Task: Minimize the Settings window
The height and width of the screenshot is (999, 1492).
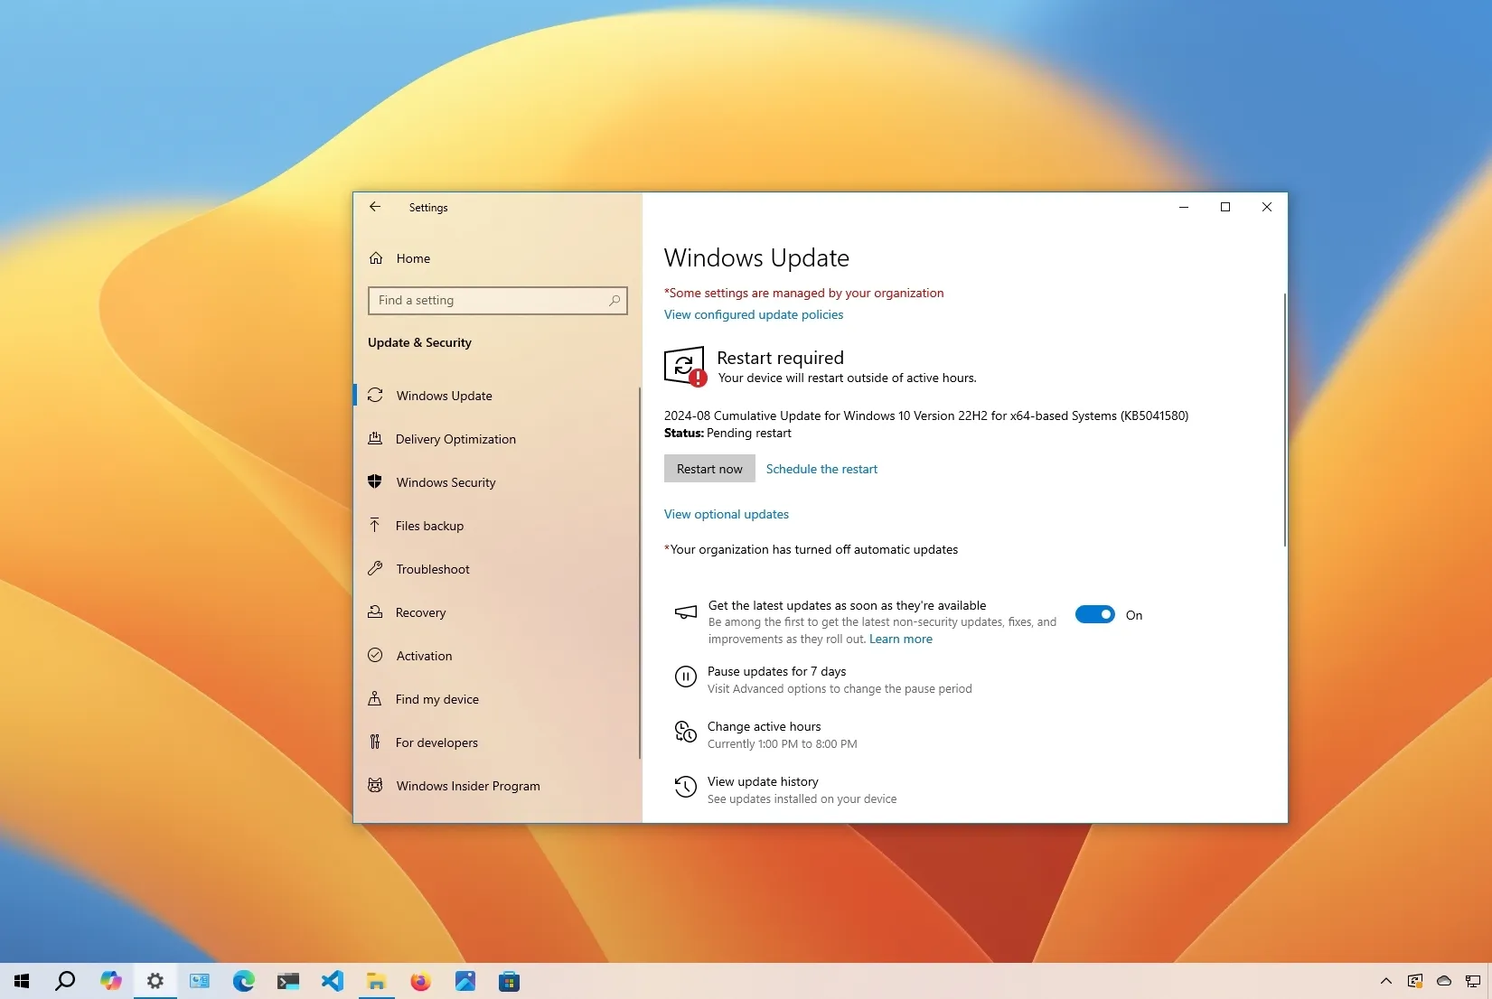Action: (1183, 207)
